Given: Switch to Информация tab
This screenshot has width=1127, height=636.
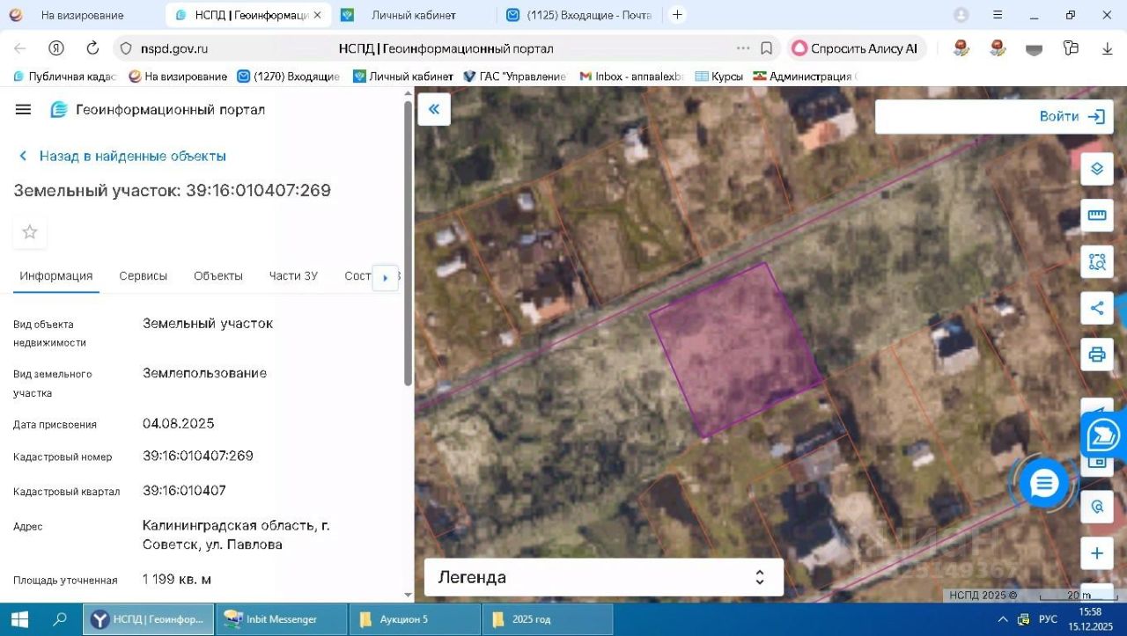Looking at the screenshot, I should pos(56,275).
